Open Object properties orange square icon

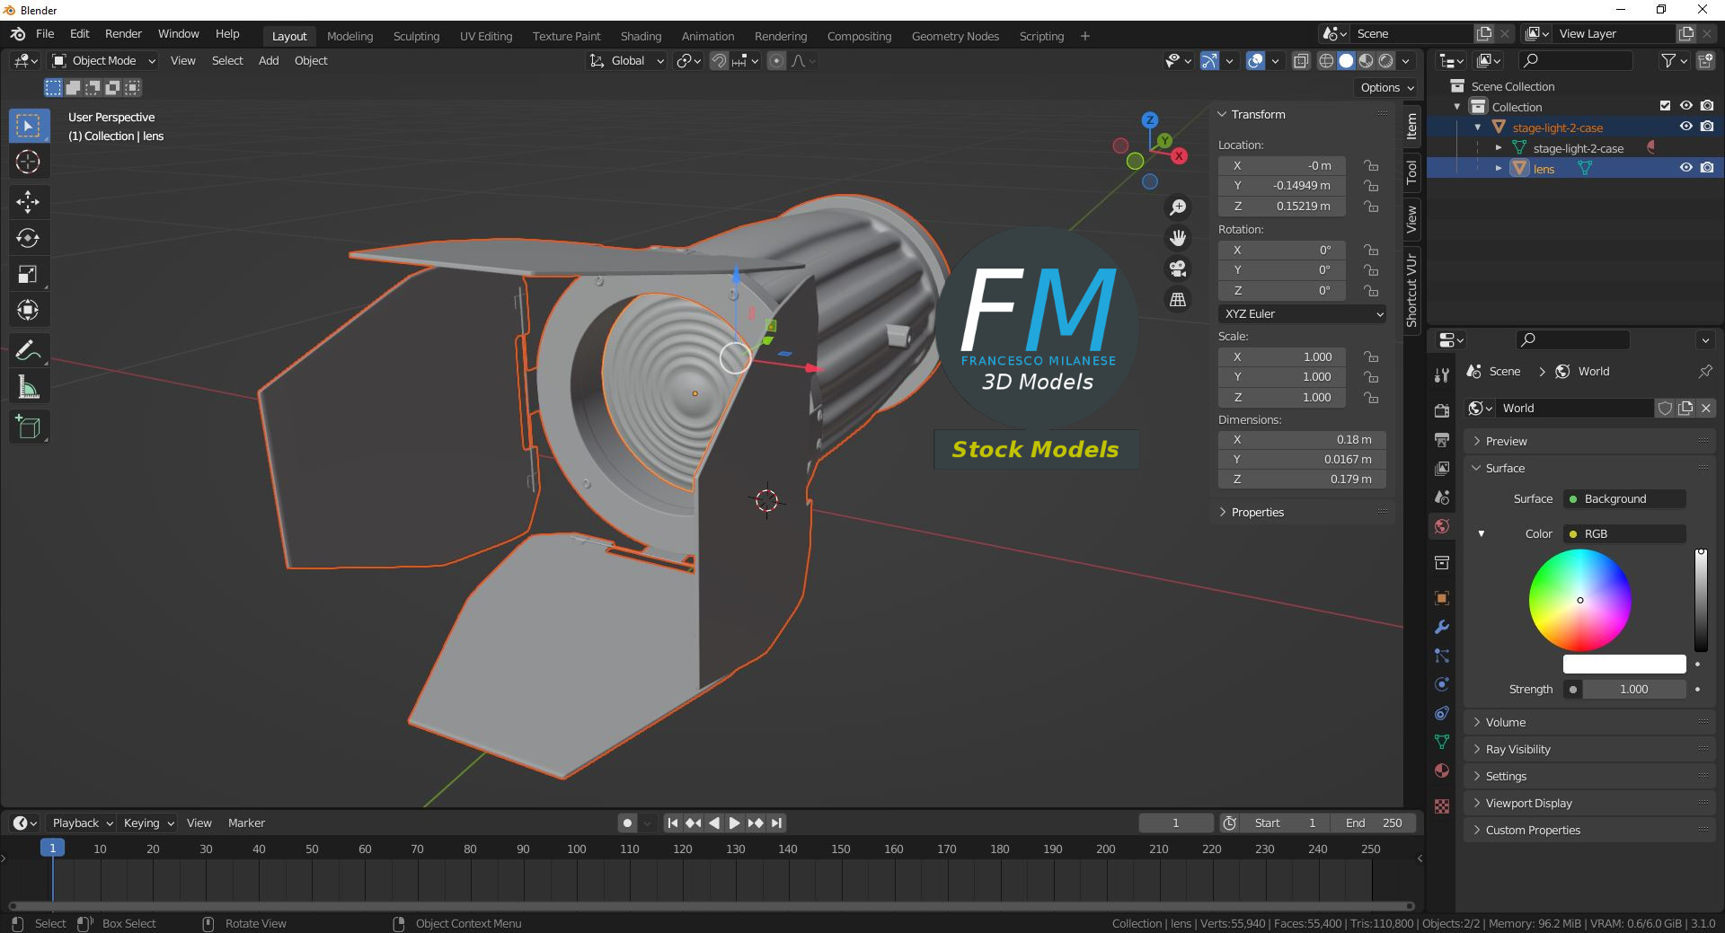[x=1442, y=598]
